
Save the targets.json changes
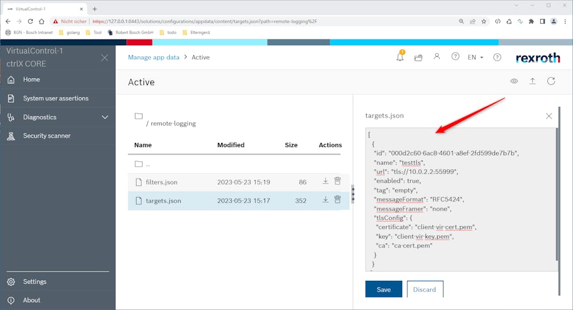tap(384, 289)
